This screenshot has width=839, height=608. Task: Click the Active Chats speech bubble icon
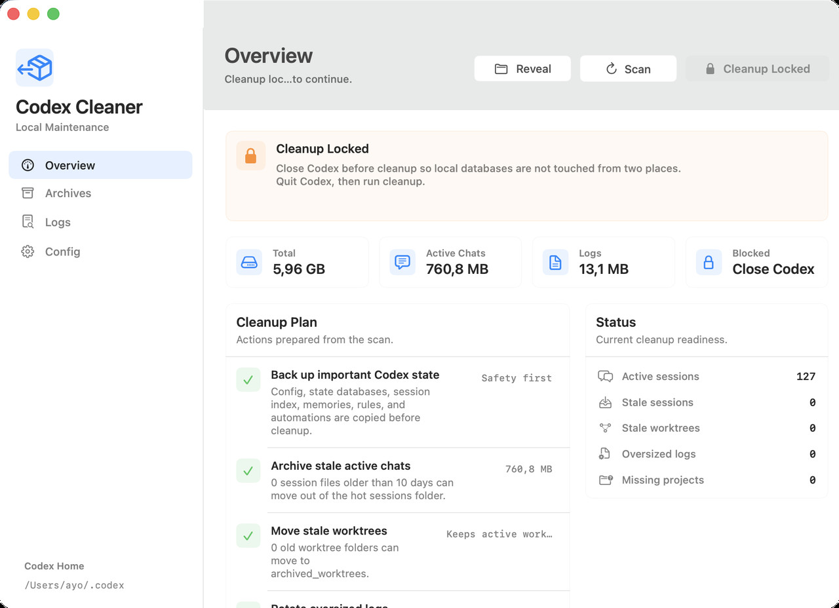tap(402, 262)
